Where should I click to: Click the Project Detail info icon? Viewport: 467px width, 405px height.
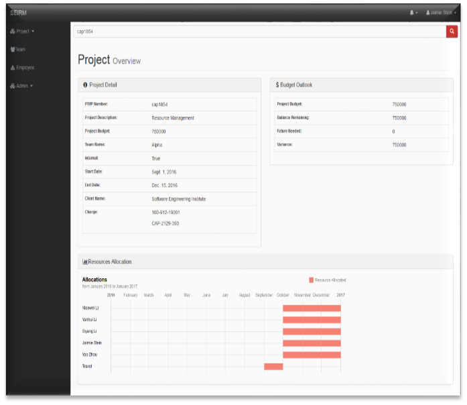pyautogui.click(x=85, y=85)
